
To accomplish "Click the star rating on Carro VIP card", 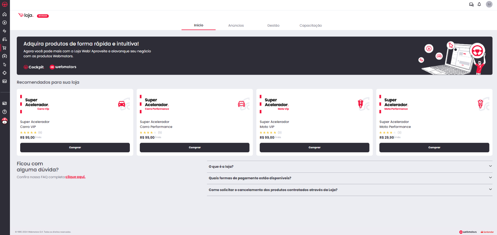I will click(28, 133).
